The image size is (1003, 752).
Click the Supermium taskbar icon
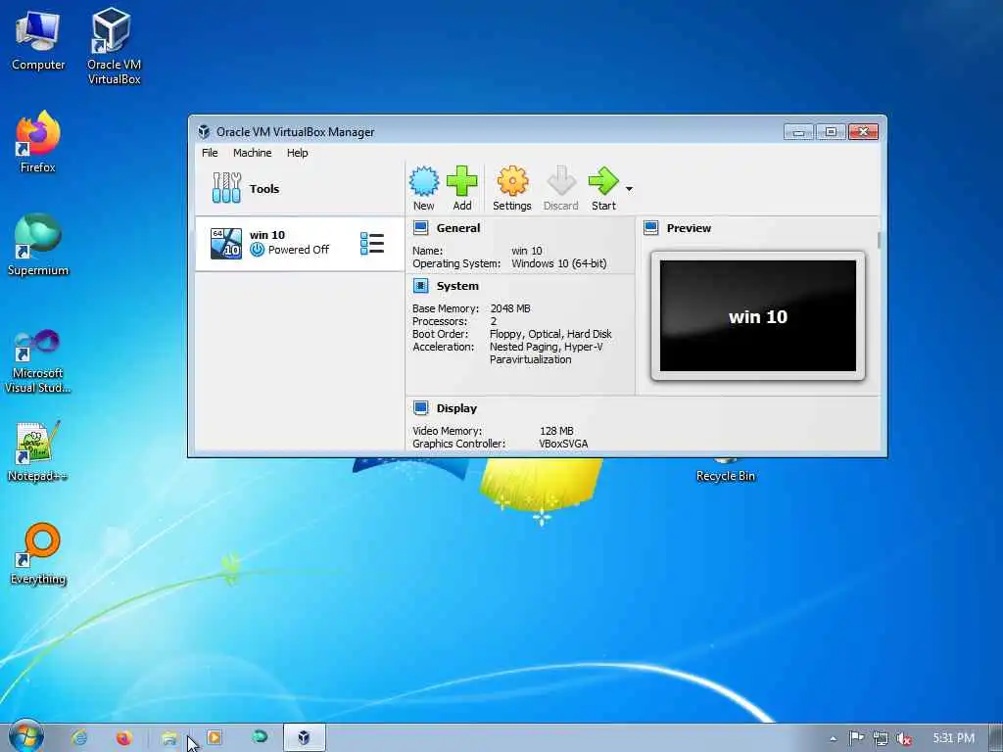(x=259, y=737)
